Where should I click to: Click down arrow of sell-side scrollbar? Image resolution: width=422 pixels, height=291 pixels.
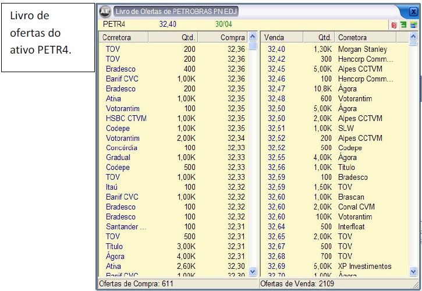(413, 271)
